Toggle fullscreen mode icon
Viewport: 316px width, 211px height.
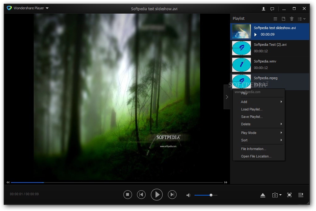pos(289,195)
